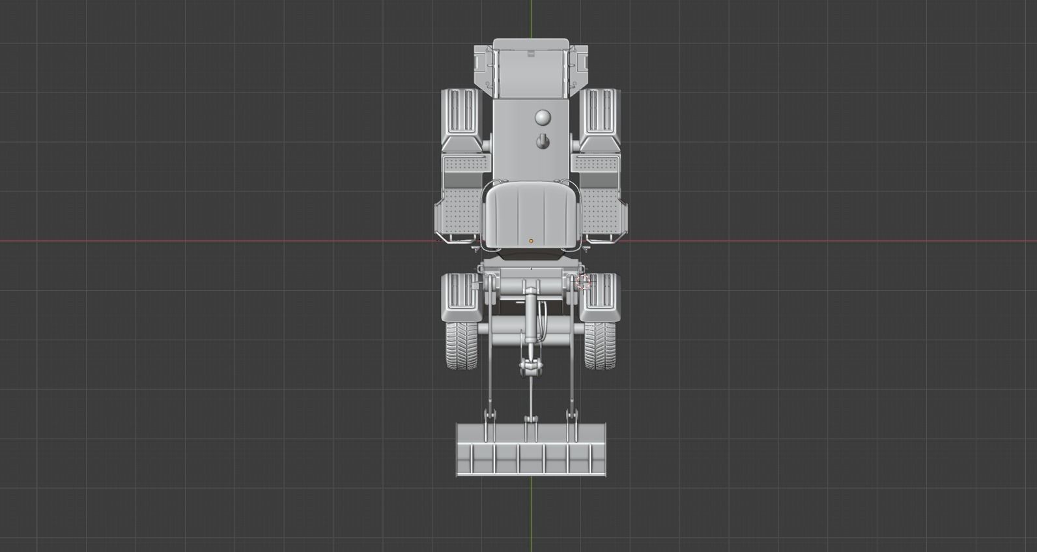
Task: Select the upper-right vented fender
Action: [x=600, y=120]
